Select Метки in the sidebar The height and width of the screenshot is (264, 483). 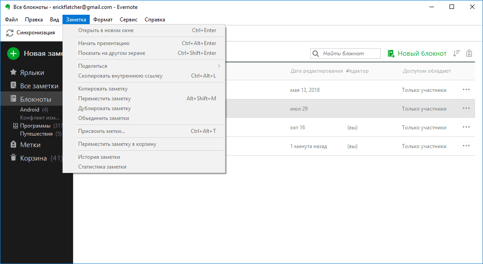coord(30,144)
